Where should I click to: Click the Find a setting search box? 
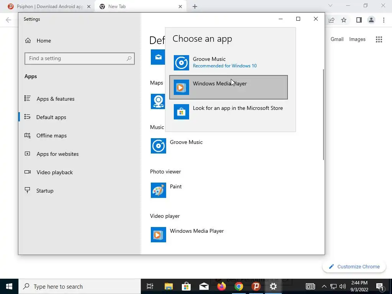click(80, 59)
